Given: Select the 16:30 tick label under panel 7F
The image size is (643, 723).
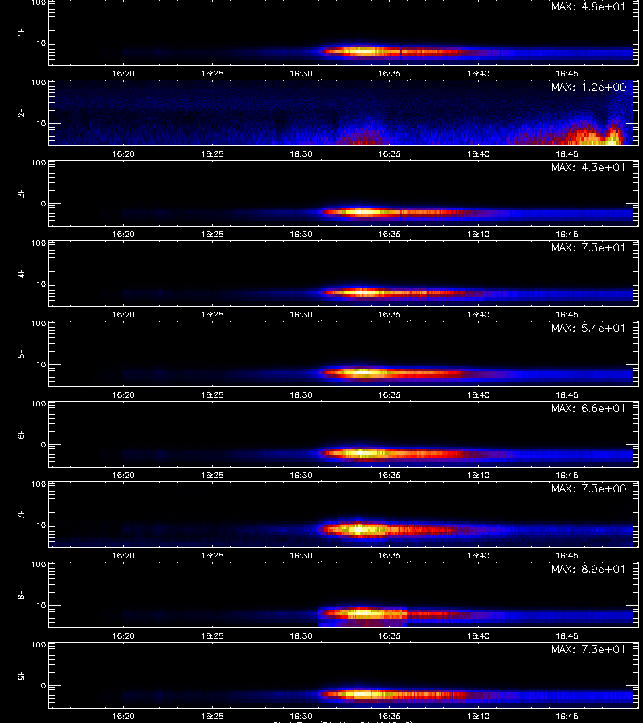Looking at the screenshot, I should (301, 556).
